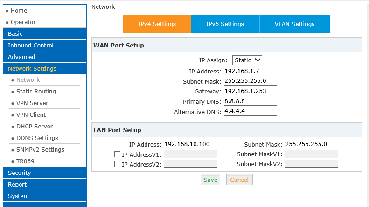Click the Primary DNS input field
Image resolution: width=369 pixels, height=207 pixels.
tap(251, 101)
